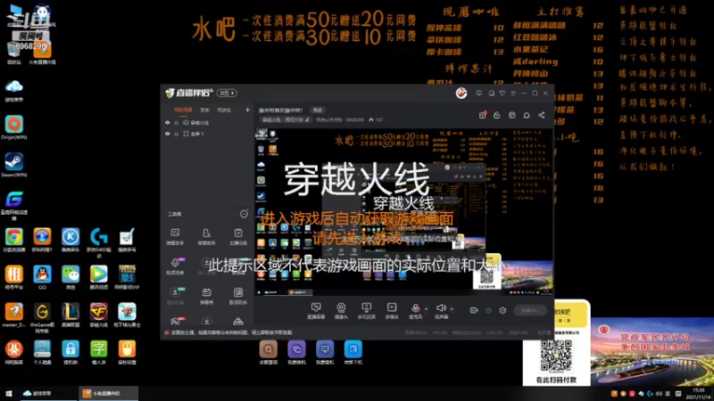Add a new scene with the plus button
Viewport: 714px width, 401px height.
(247, 110)
